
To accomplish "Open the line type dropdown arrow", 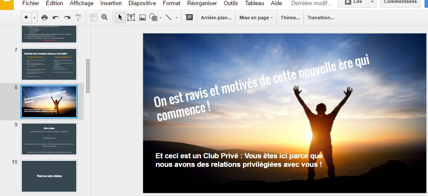I will coord(177,18).
